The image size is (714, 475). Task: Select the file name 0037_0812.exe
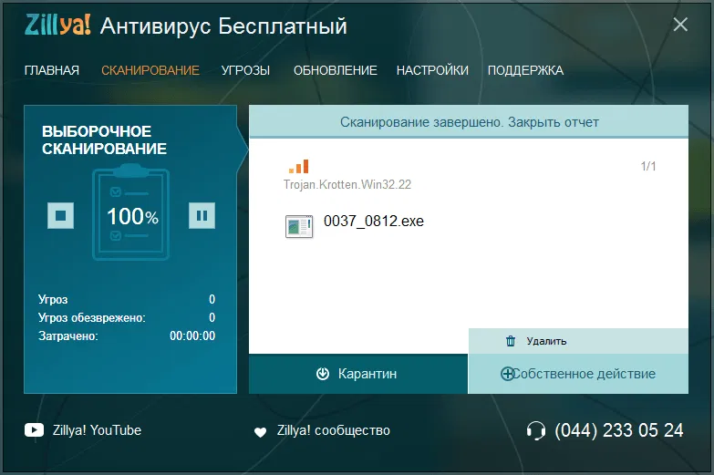point(374,221)
